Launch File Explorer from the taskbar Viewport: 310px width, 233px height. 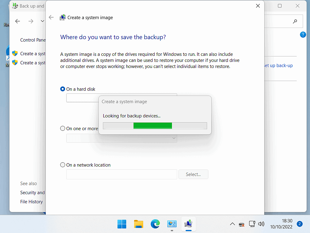[139, 224]
